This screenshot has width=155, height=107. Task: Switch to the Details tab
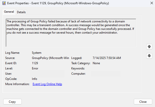point(21,12)
